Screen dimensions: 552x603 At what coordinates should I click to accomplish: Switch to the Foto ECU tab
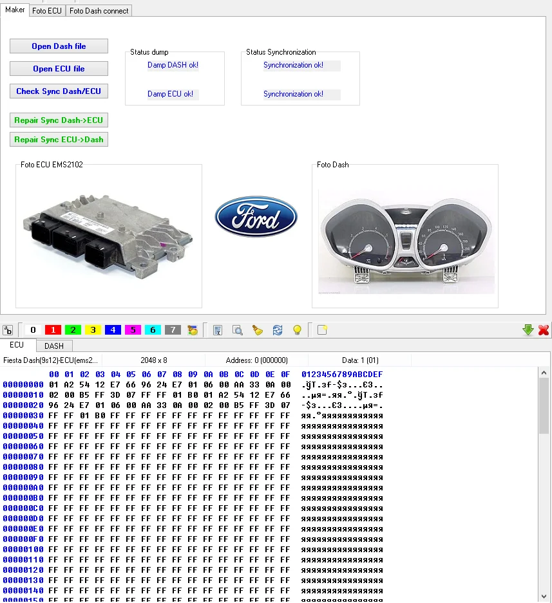pos(47,10)
